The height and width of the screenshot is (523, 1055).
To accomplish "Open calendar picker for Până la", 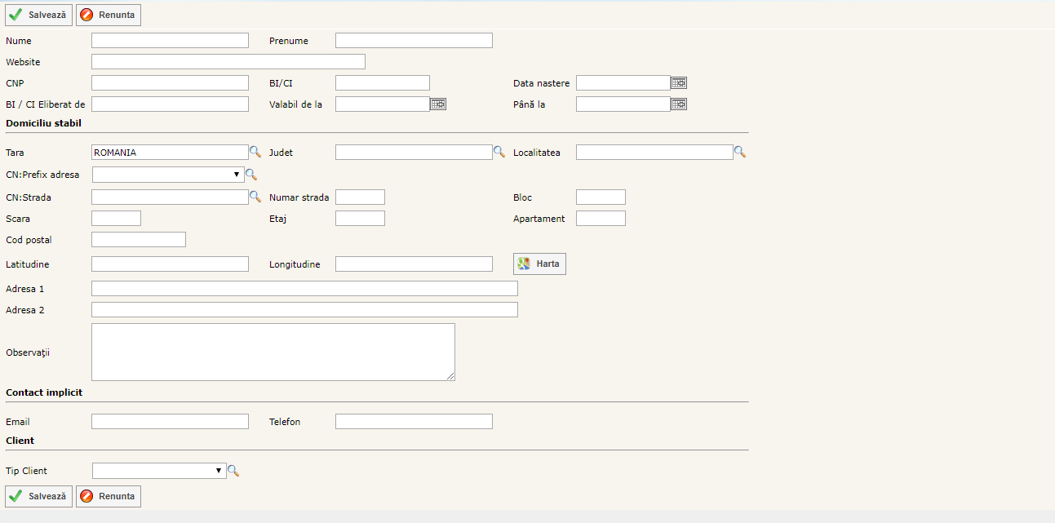I will click(679, 104).
